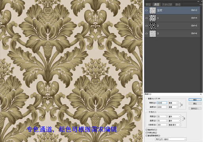The image size is (204, 142).
Task: Toggle the 缩放样式 (Scale Styles) checkbox
Action: click(147, 130)
